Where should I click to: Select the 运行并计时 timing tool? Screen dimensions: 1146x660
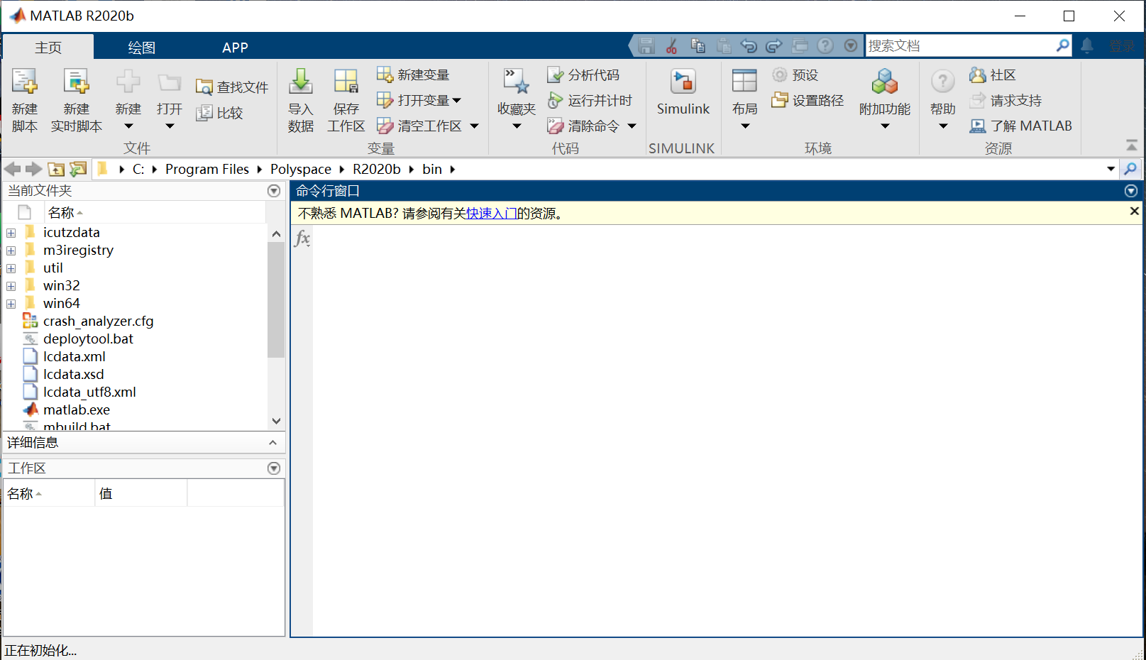click(x=591, y=100)
